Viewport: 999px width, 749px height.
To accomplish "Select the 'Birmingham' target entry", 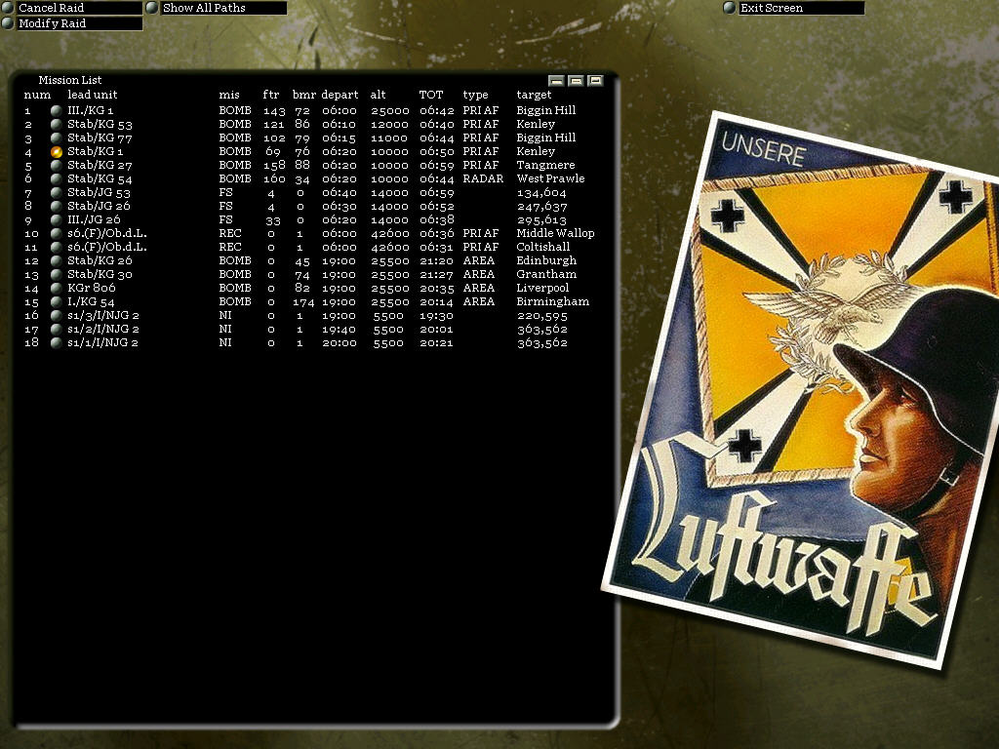I will click(x=552, y=302).
